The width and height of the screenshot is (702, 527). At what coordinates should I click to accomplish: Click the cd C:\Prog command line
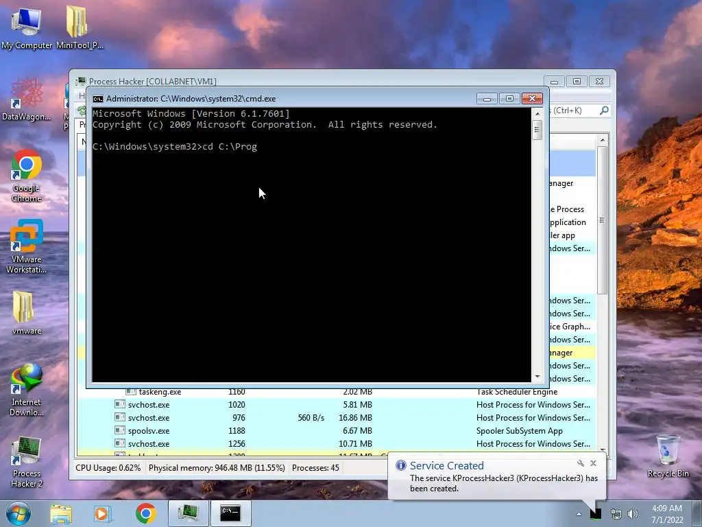tap(175, 147)
